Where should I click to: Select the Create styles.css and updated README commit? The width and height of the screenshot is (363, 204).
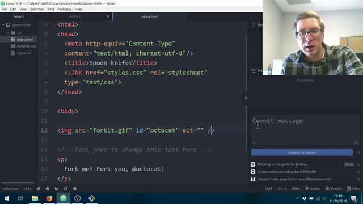[287, 172]
